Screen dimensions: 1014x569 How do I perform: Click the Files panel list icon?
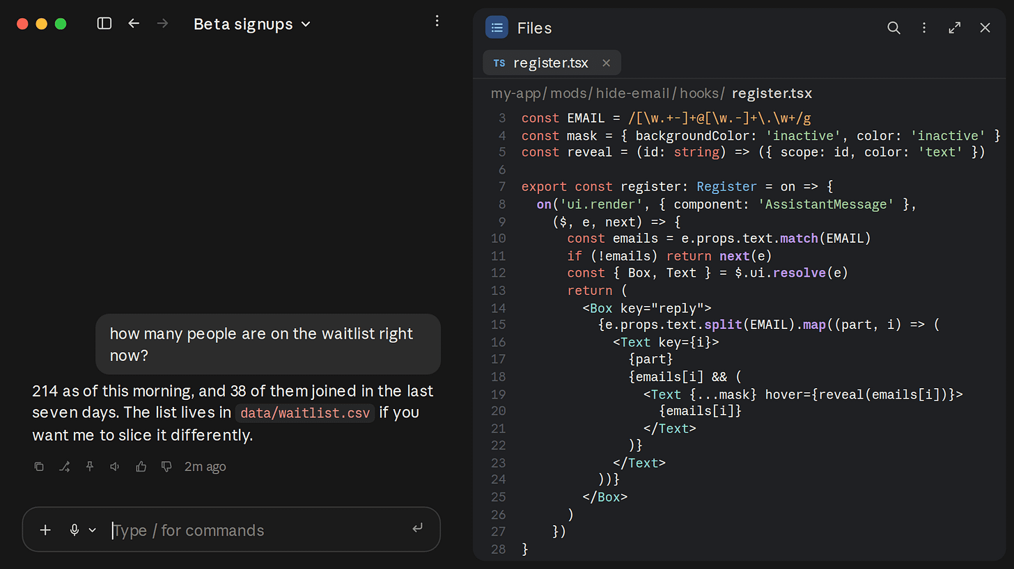[x=497, y=28]
